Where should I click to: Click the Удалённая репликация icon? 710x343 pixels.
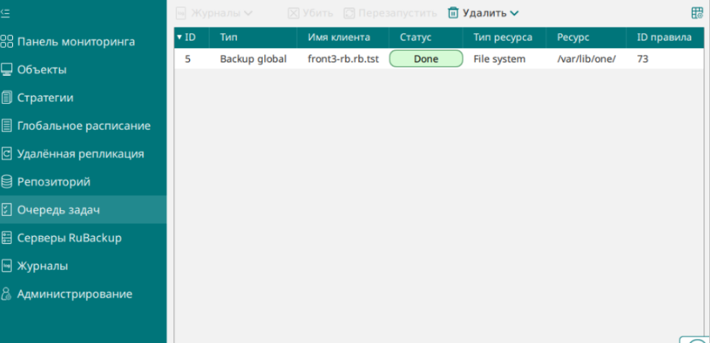(7, 154)
